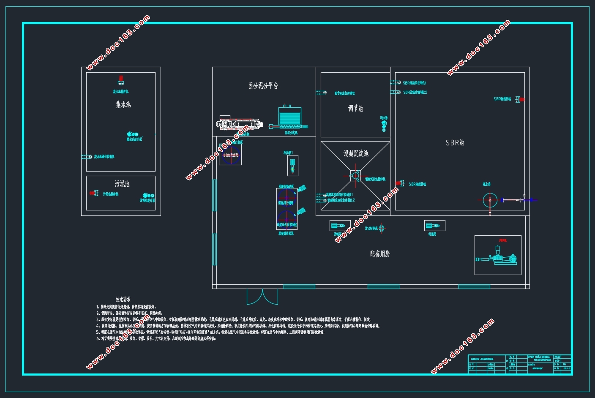Select the 固分泥分平台 label text
This screenshot has width=595, height=398.
[263, 86]
